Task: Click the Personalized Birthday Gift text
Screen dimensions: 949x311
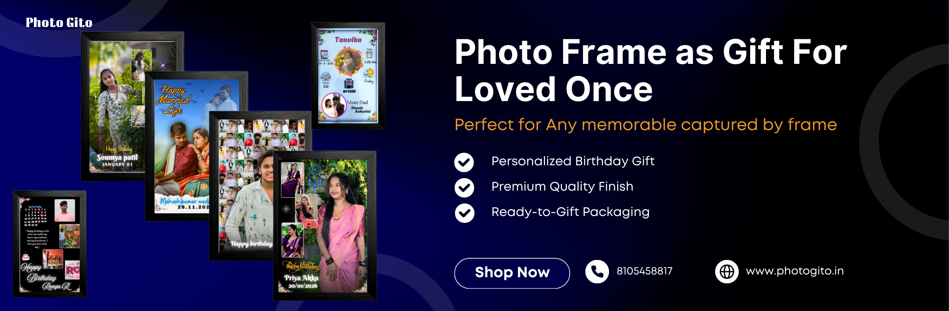Action: click(573, 161)
